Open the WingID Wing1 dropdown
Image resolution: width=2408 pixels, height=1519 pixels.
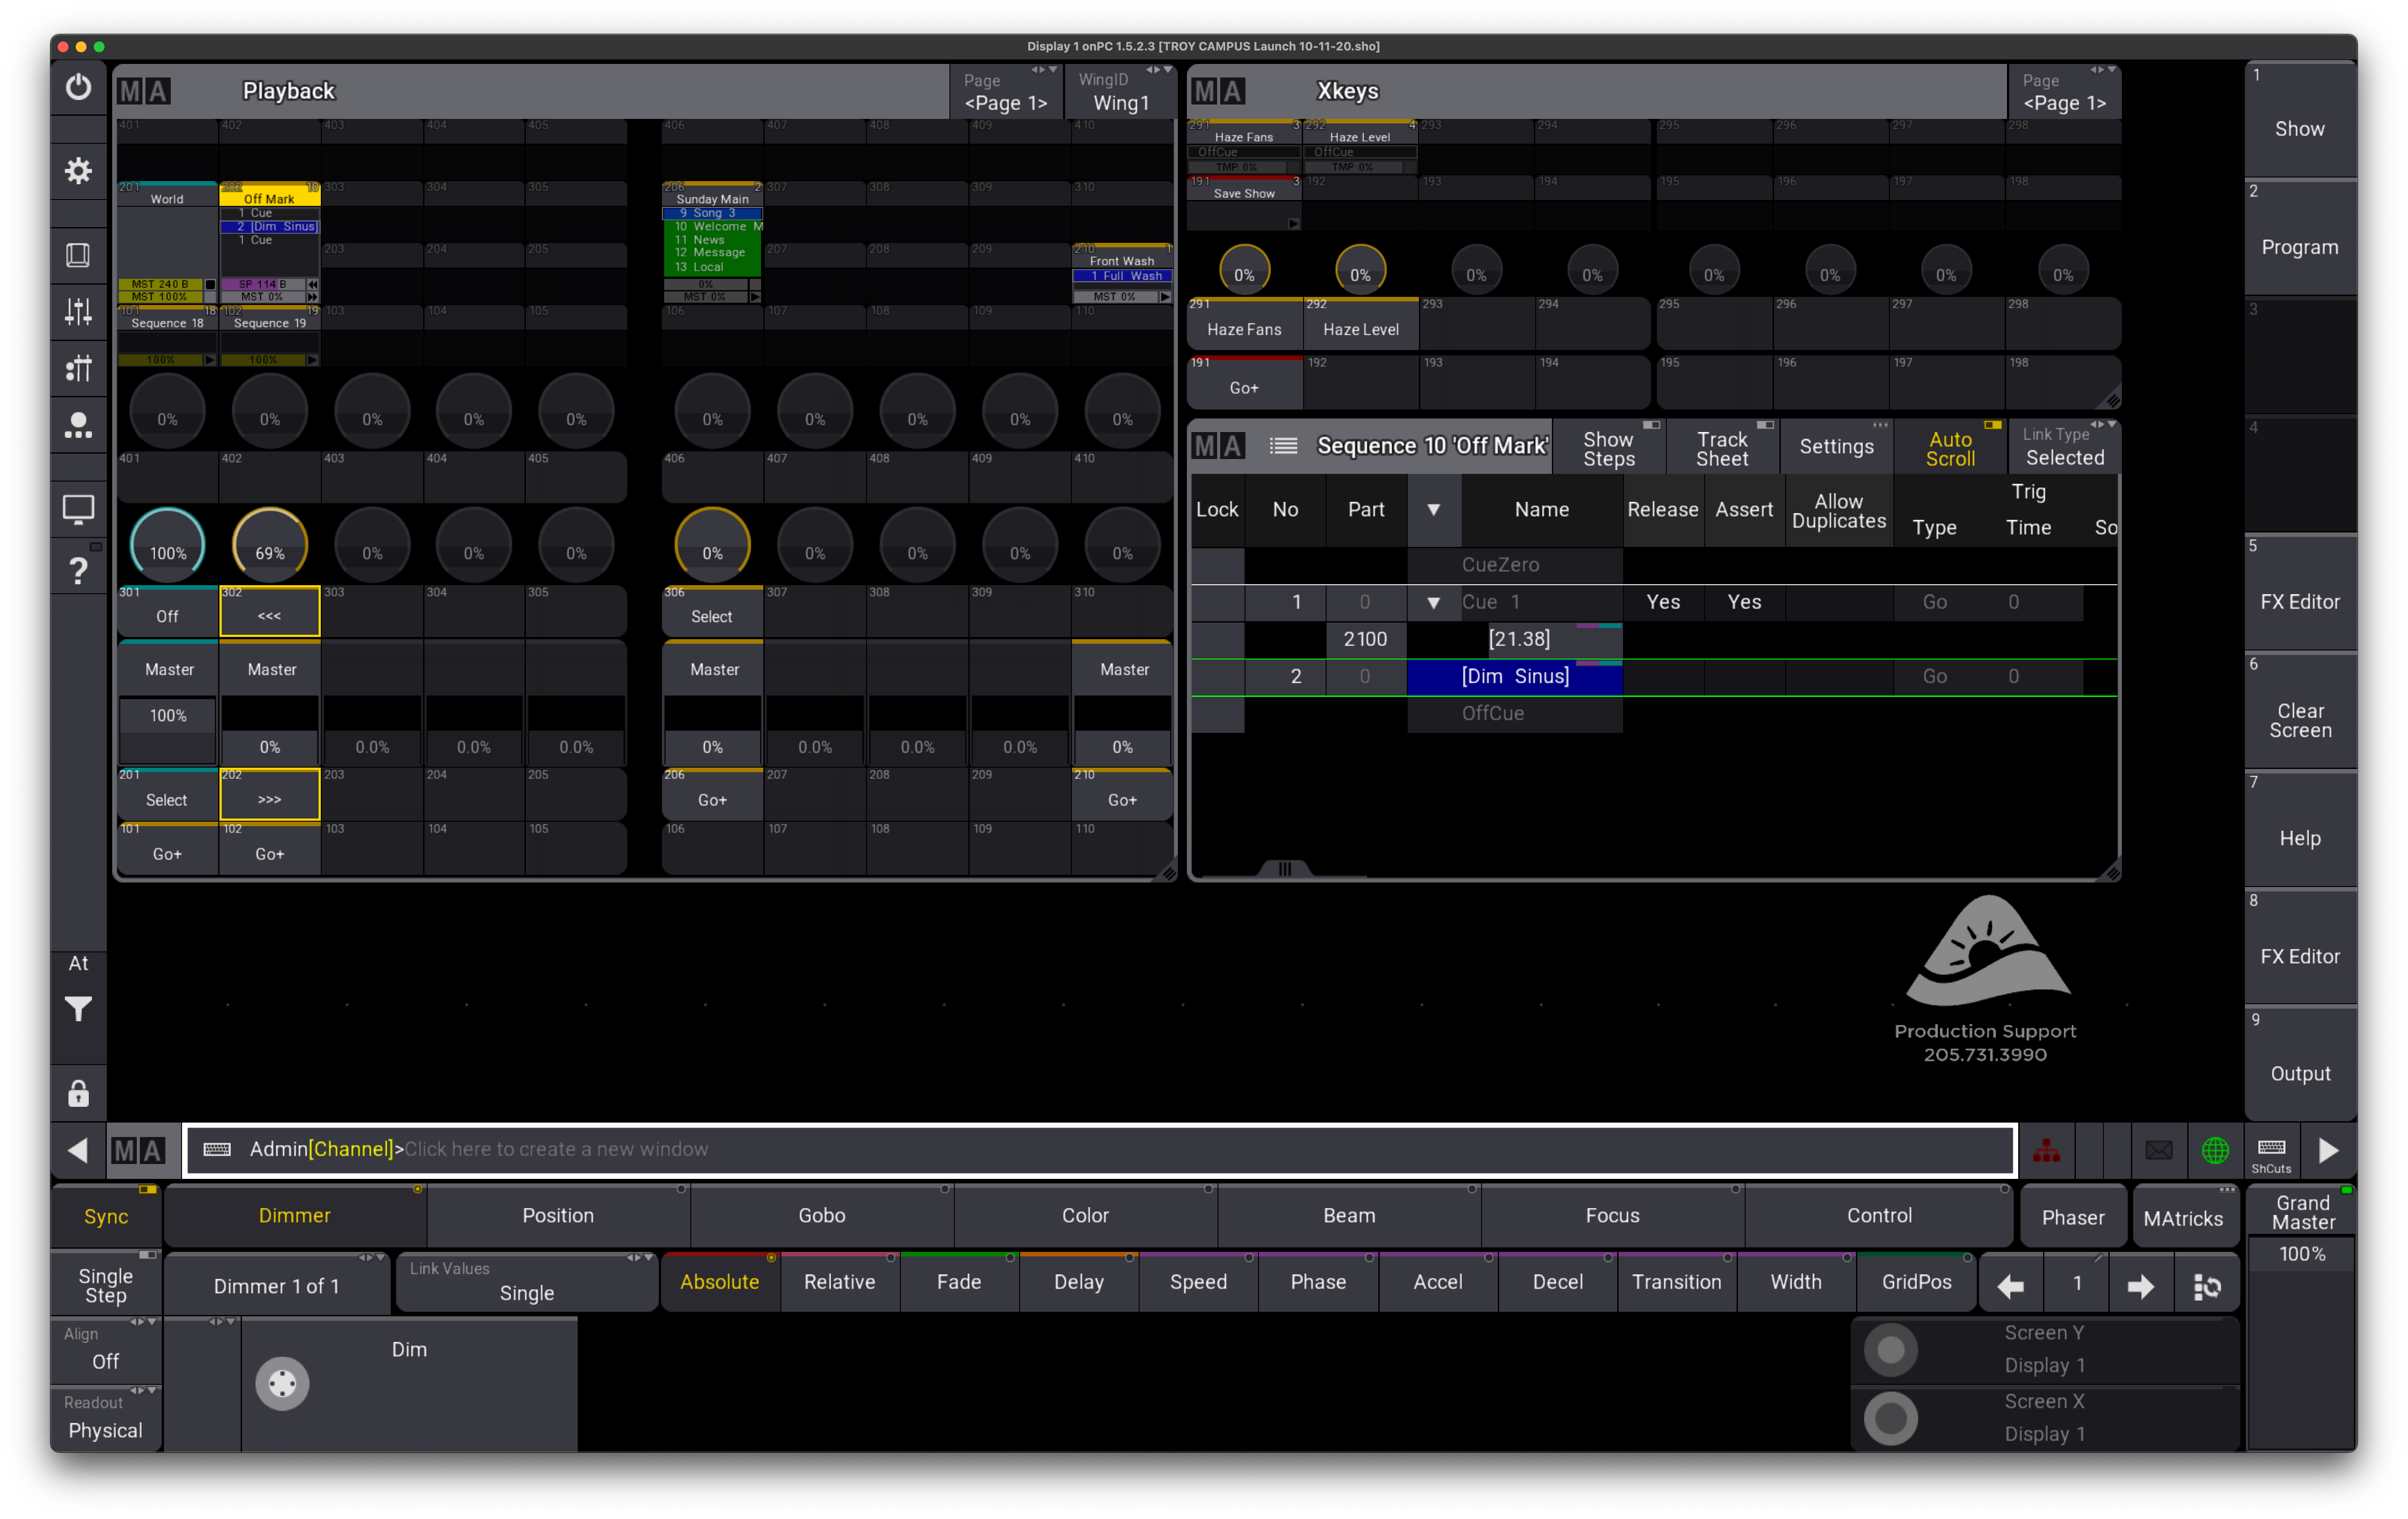pyautogui.click(x=1120, y=91)
